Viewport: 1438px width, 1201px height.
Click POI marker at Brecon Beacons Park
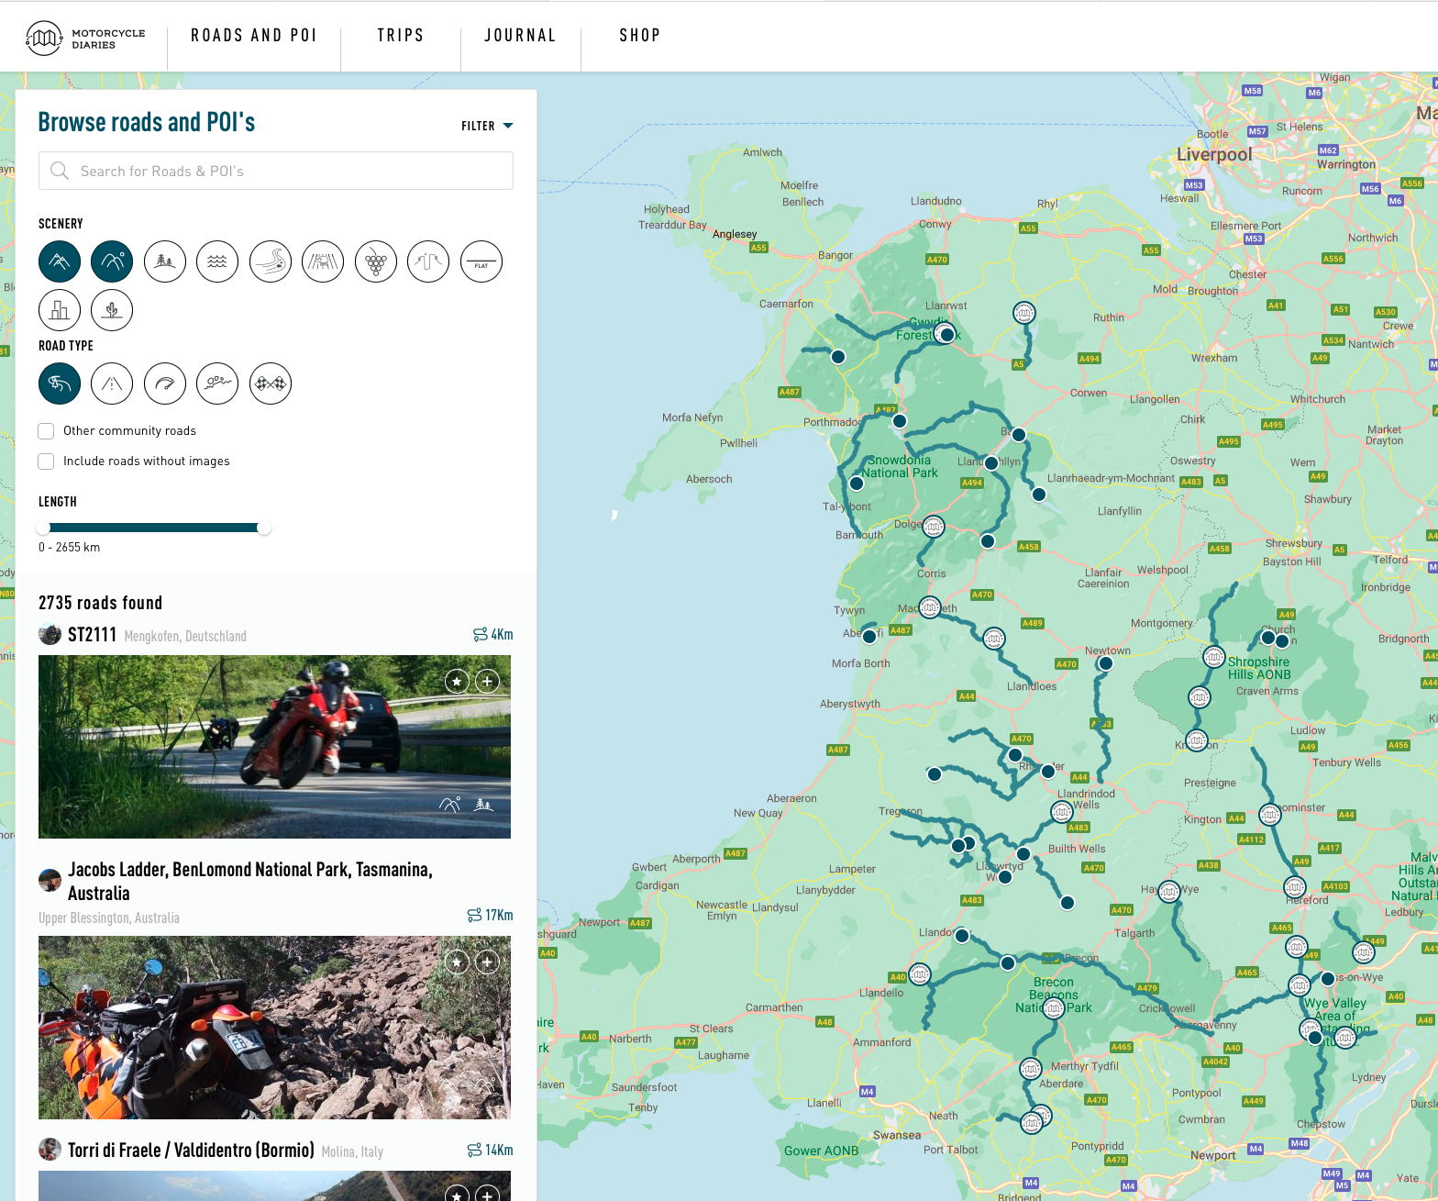(1054, 1008)
